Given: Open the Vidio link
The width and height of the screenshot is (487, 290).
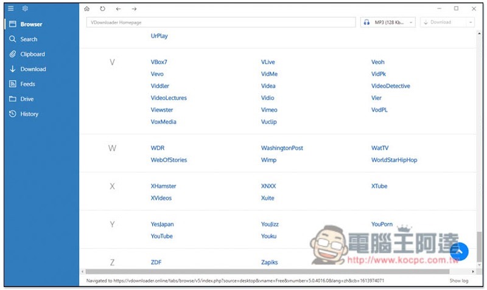Looking at the screenshot, I should click(267, 98).
